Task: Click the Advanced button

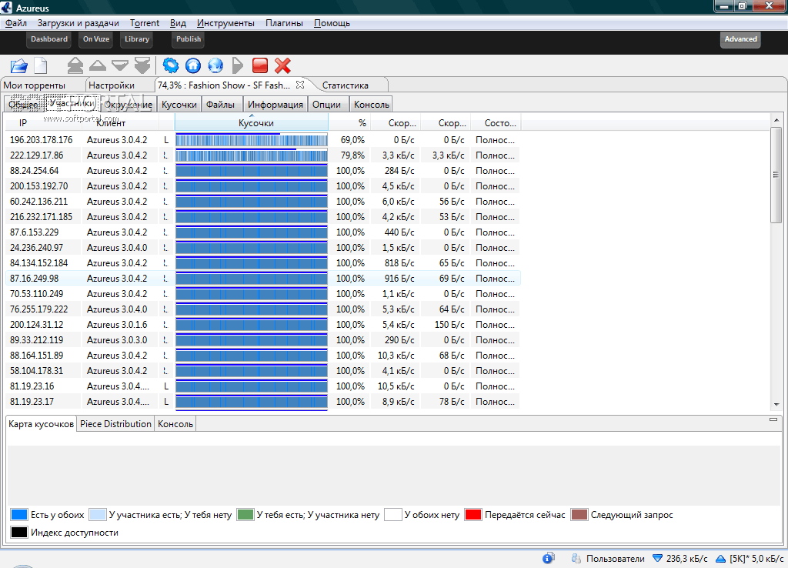Action: 740,39
